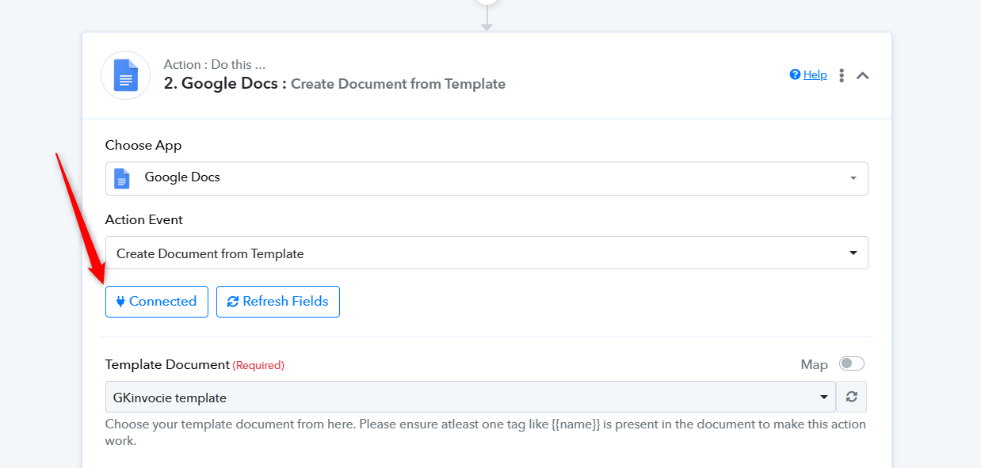Open the Action Event dropdown
This screenshot has height=468, width=981.
click(x=487, y=253)
